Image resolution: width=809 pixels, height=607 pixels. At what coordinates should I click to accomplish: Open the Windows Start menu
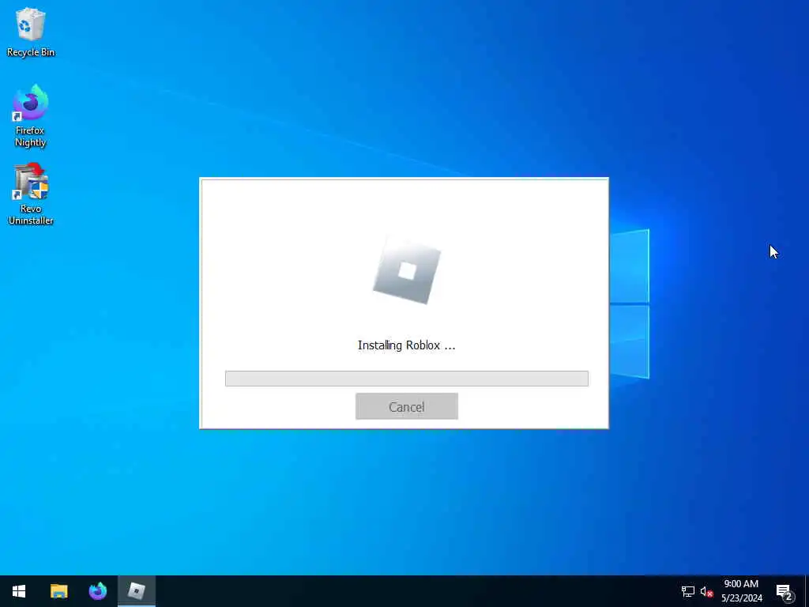click(19, 591)
